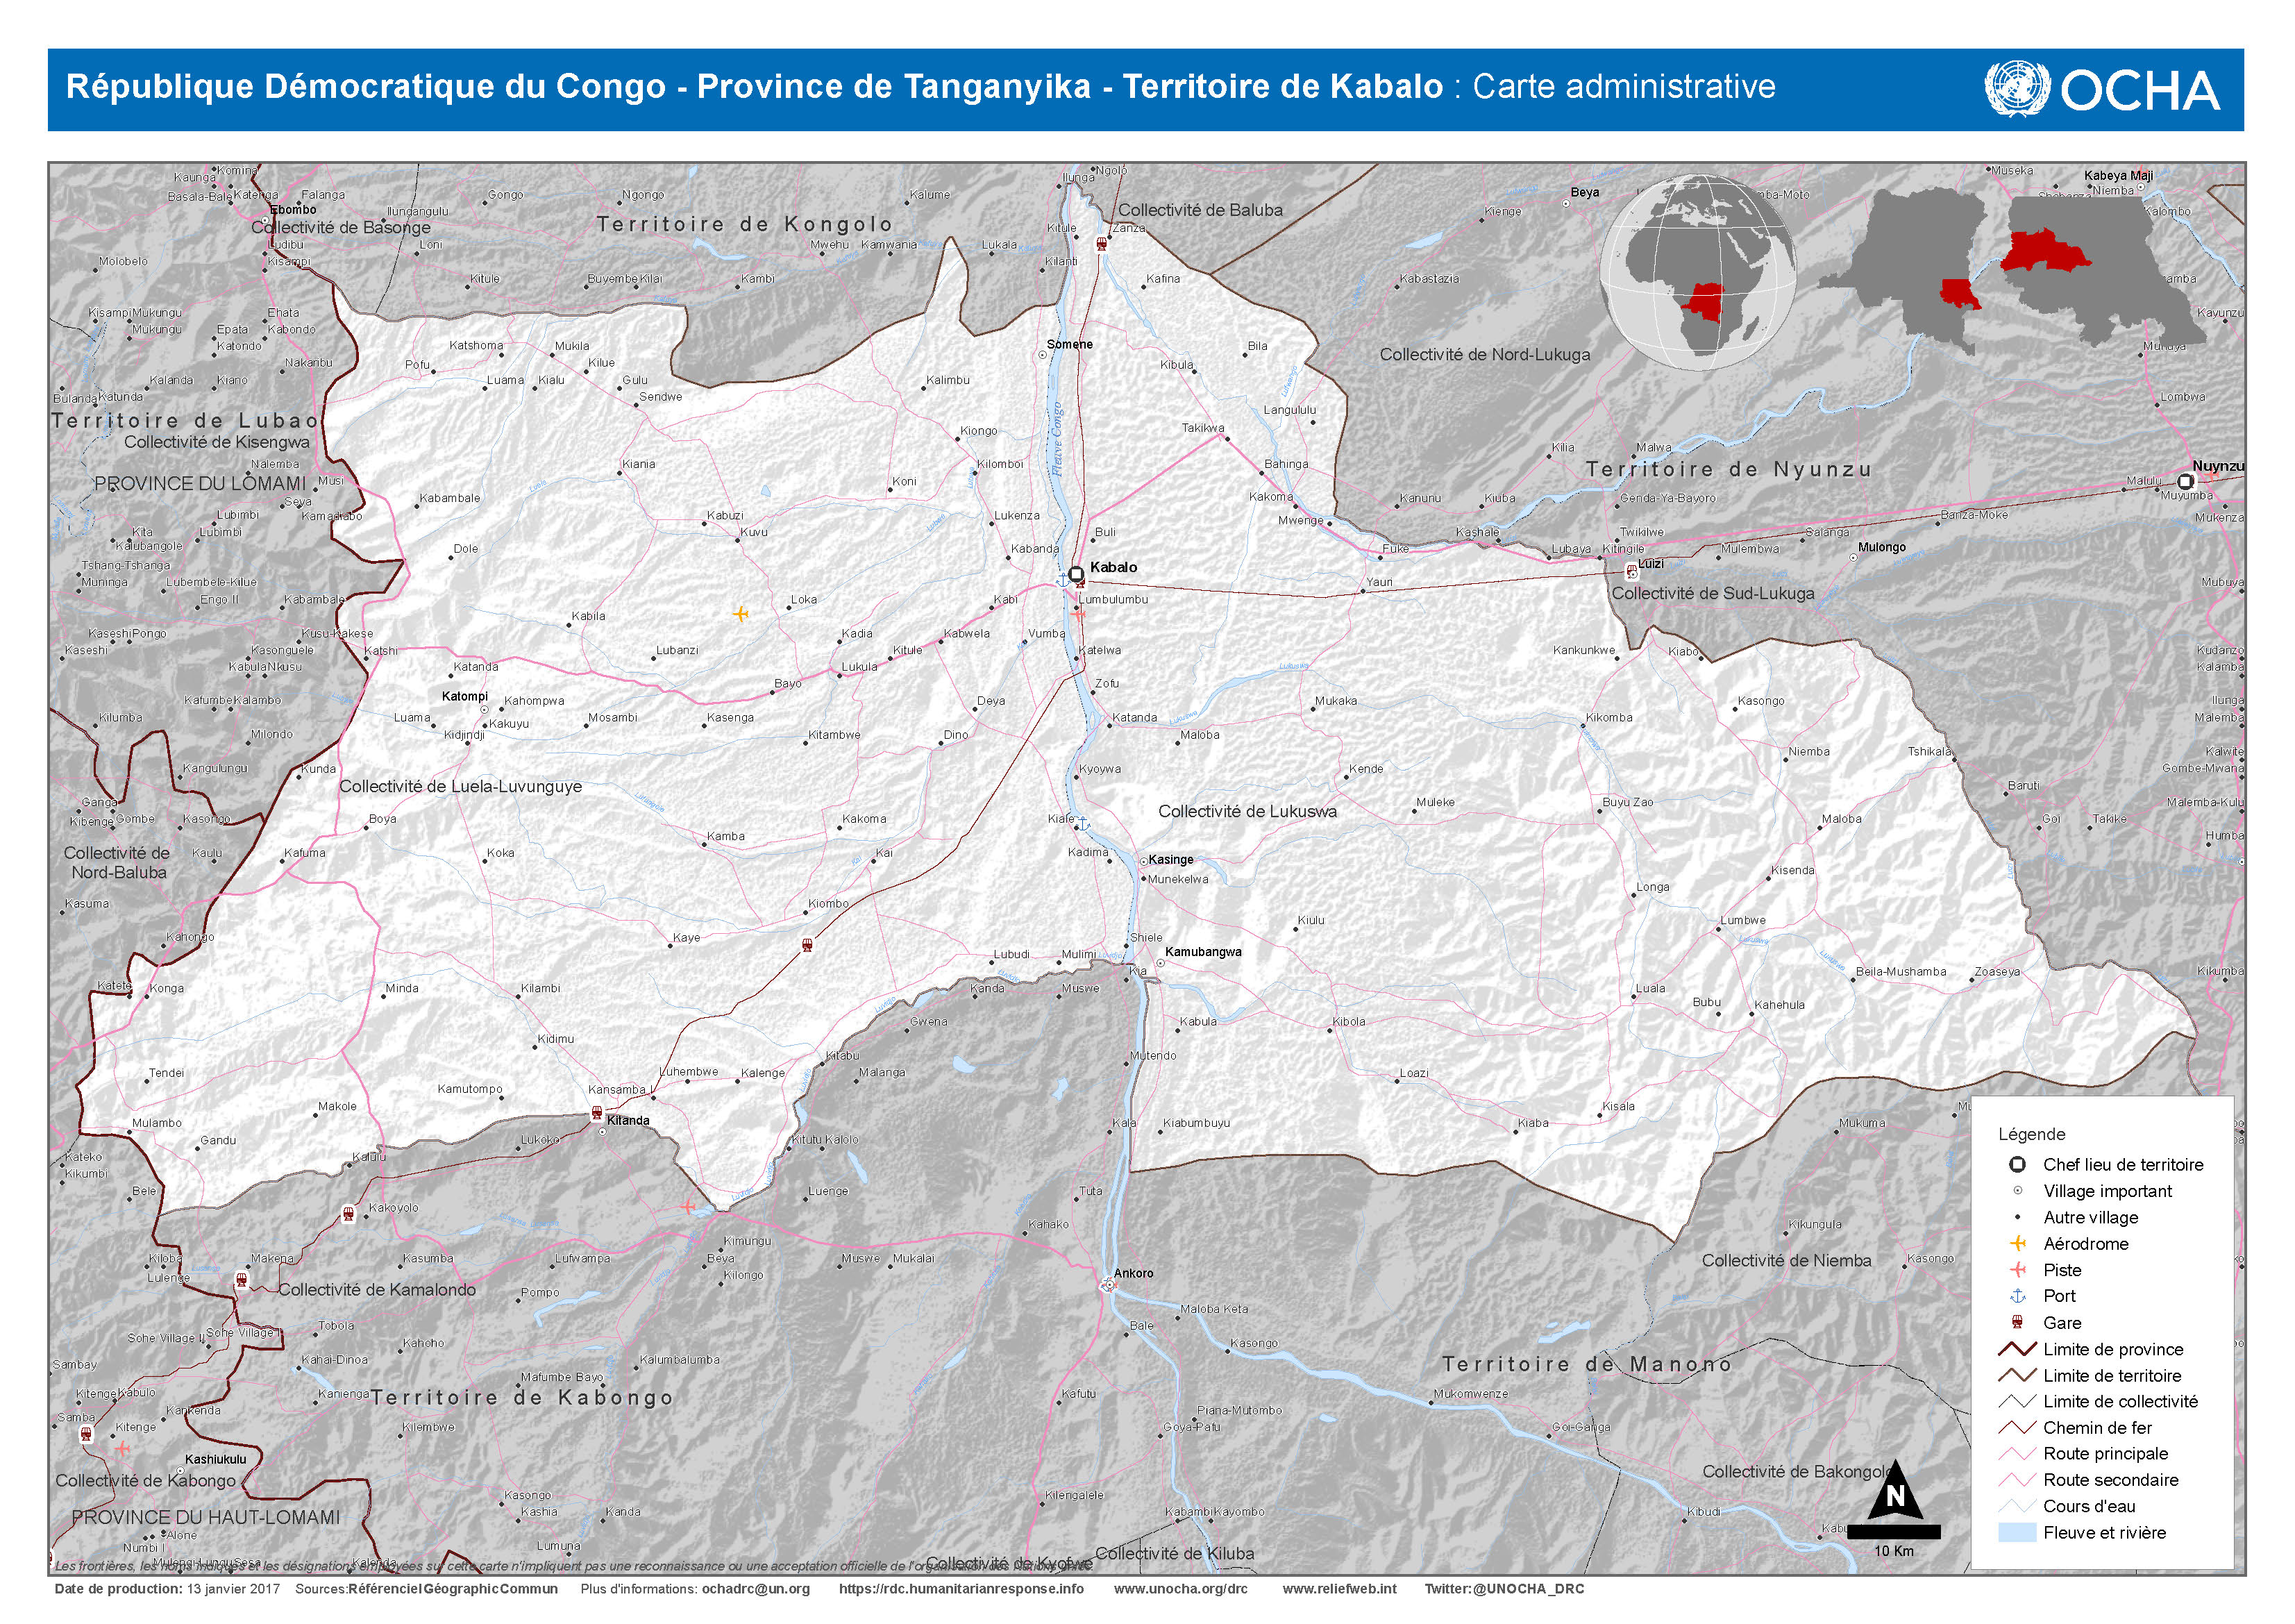
Task: Click the train station icon at Kitanda
Action: click(597, 1112)
